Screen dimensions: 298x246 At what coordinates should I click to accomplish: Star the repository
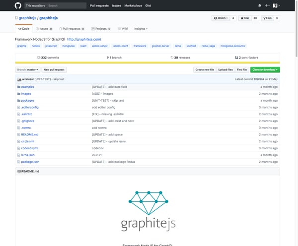(245, 18)
